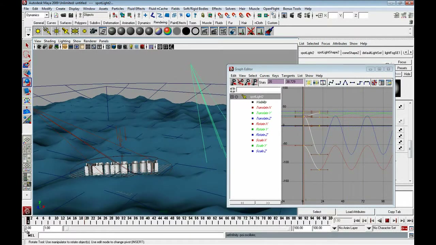Toggle the Script Editor button at bottom right

(x=411, y=235)
